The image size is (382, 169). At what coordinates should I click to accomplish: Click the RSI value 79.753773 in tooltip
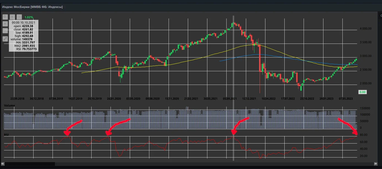[29, 49]
